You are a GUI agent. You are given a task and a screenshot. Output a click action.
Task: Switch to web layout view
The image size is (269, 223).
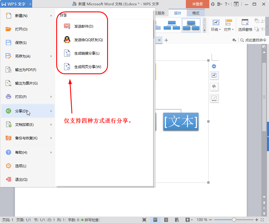(177, 220)
